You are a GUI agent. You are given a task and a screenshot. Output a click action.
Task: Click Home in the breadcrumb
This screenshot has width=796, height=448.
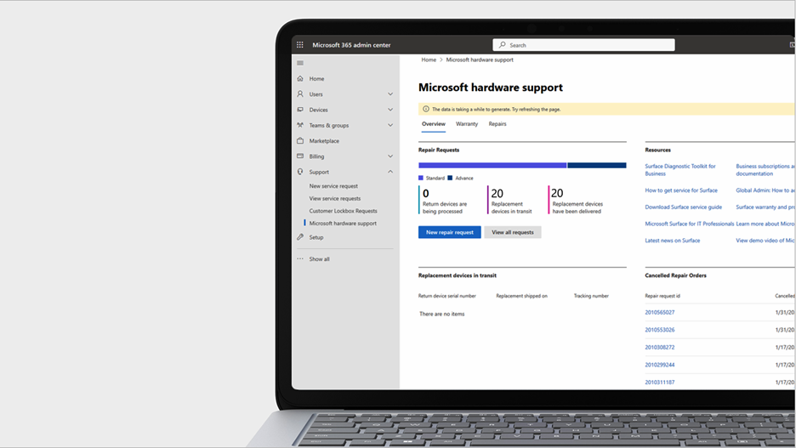point(429,60)
